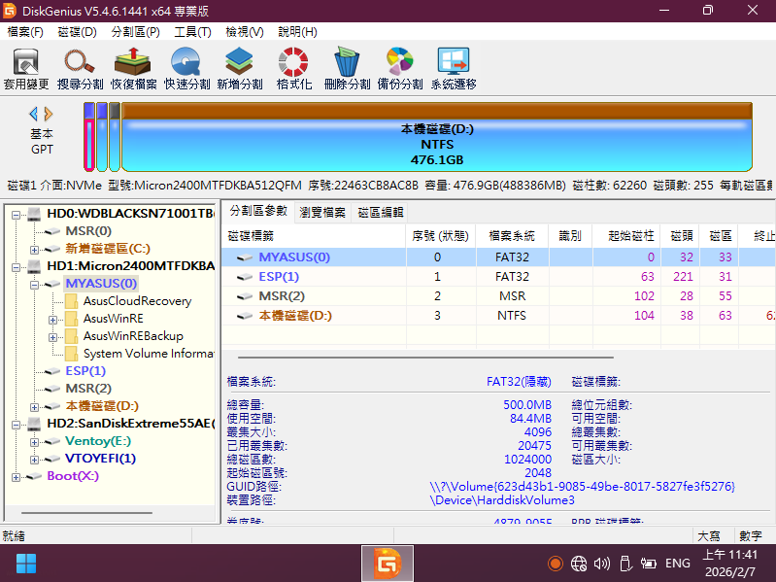776x582 pixels.
Task: Collapse the HD2:SanDiskExtreme disk node
Action: click(x=17, y=425)
